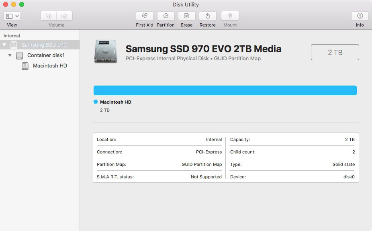Open the View sidebar options dropdown
372x231 pixels.
(12, 16)
